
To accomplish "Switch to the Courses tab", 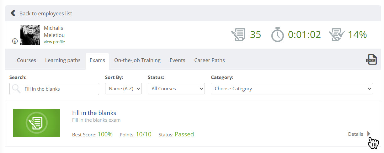I will tap(26, 60).
